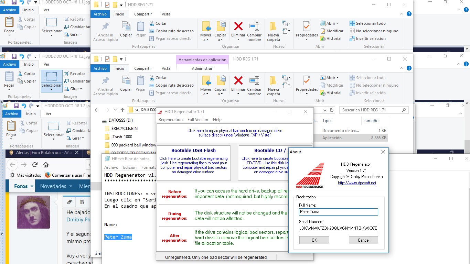This screenshot has height=264, width=470.
Task: Open Vista tab in Explorer with Administrar tab
Action: pyautogui.click(x=166, y=68)
